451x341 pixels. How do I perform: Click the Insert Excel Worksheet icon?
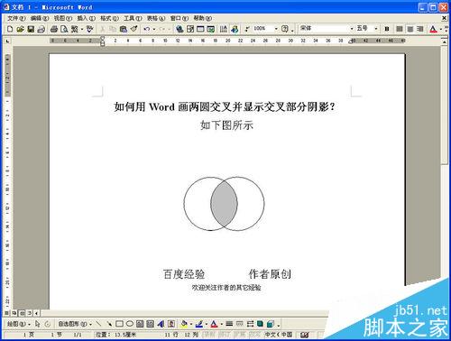pyautogui.click(x=211, y=29)
